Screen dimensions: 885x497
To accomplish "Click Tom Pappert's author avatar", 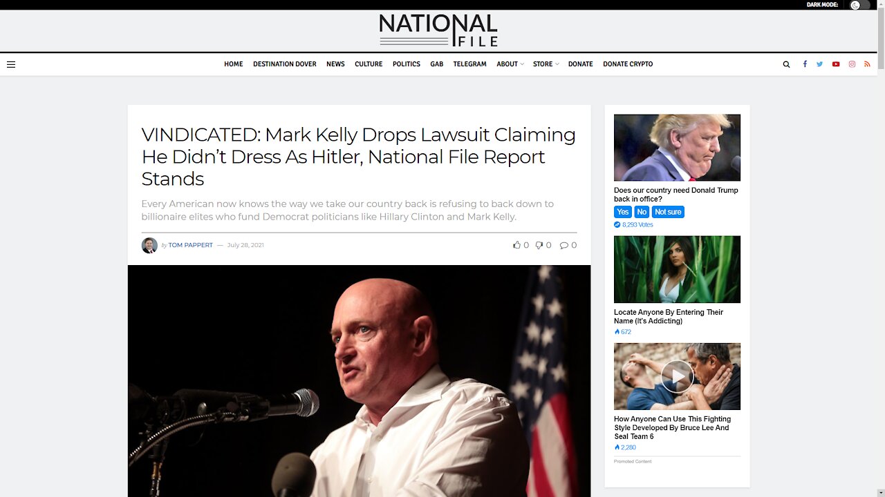I will [149, 245].
